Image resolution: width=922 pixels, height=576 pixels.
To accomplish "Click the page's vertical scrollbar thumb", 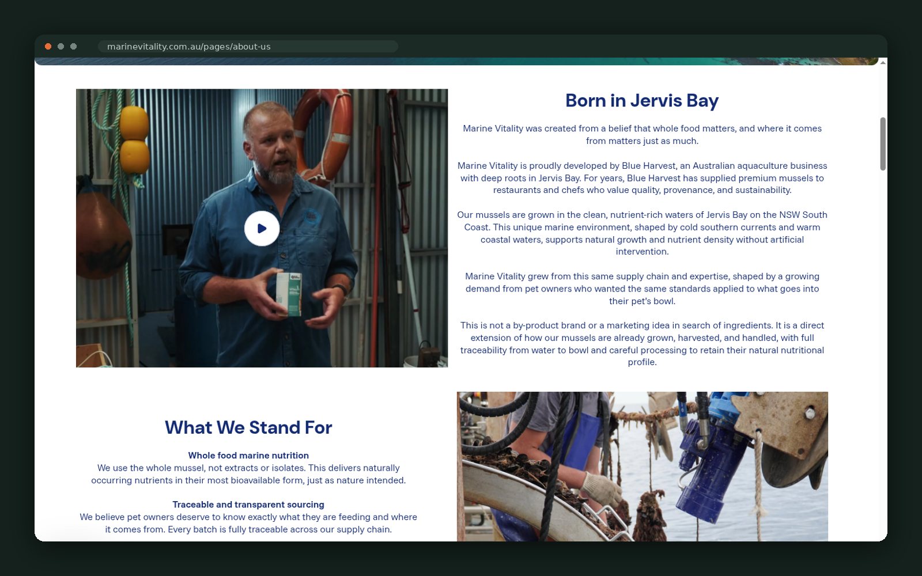I will click(883, 144).
